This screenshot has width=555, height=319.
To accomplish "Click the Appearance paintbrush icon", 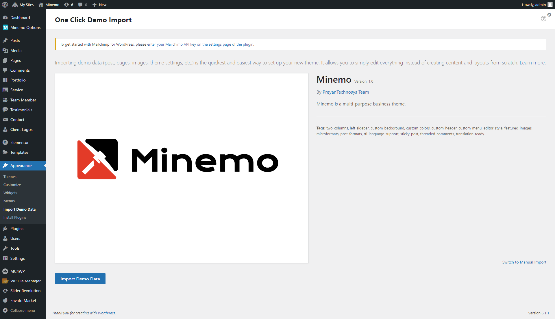I will [x=5, y=166].
